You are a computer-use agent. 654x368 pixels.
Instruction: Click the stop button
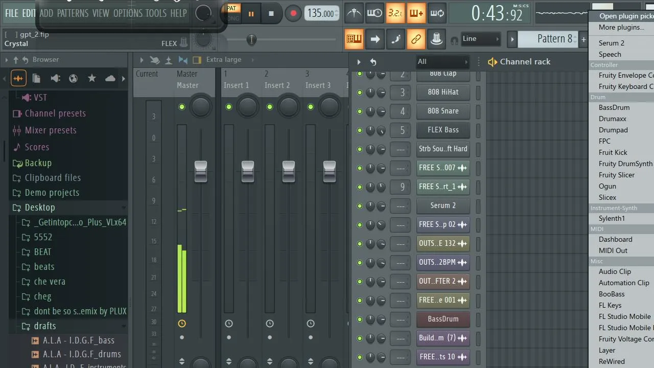coord(271,14)
